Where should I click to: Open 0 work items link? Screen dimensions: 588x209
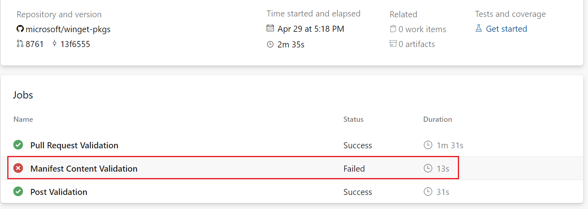click(422, 29)
